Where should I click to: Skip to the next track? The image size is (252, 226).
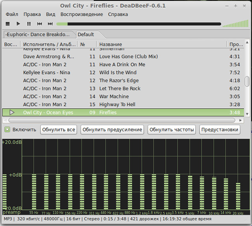point(50,24)
